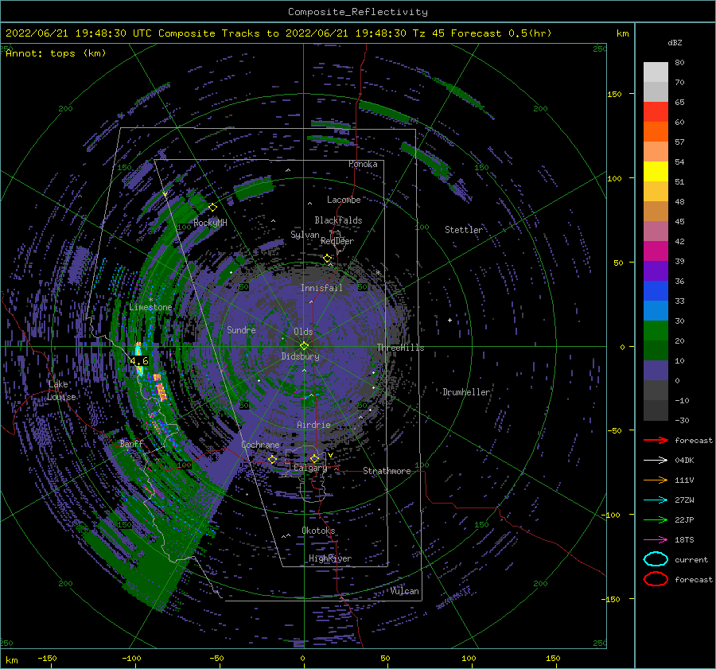Click the Blackfalds city label
The height and width of the screenshot is (669, 716).
[338, 220]
